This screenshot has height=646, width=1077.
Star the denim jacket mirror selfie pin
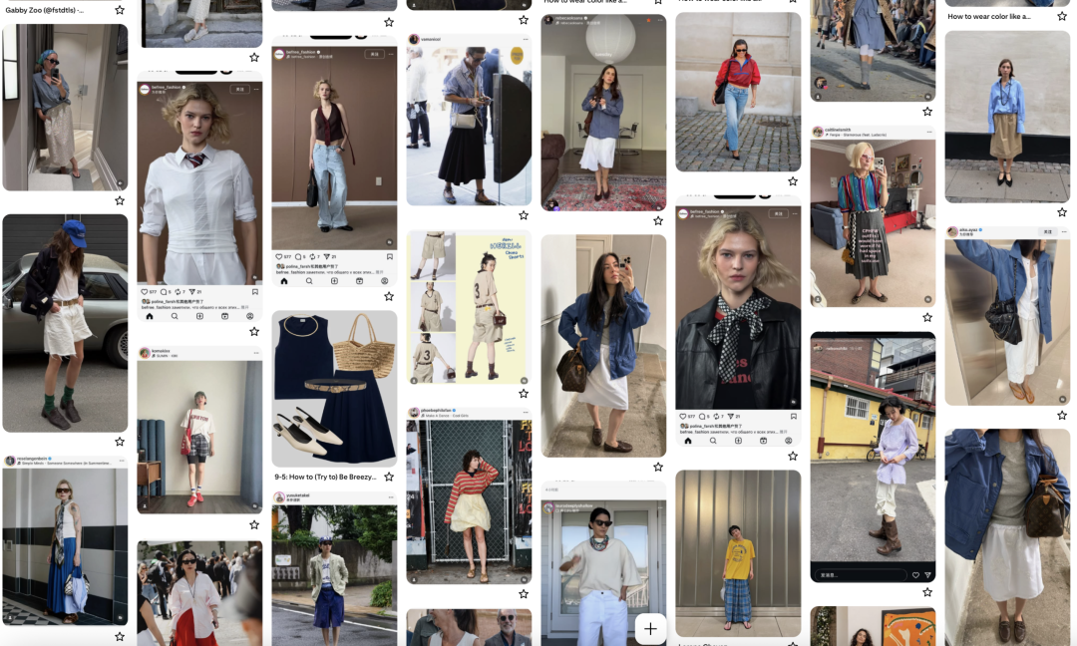[x=658, y=467]
